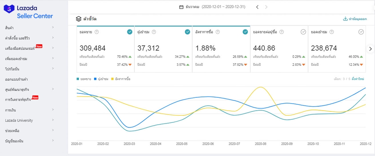The height and width of the screenshot is (156, 375).
Task: Expand the การเงิน chevron
Action: [x=53, y=110]
